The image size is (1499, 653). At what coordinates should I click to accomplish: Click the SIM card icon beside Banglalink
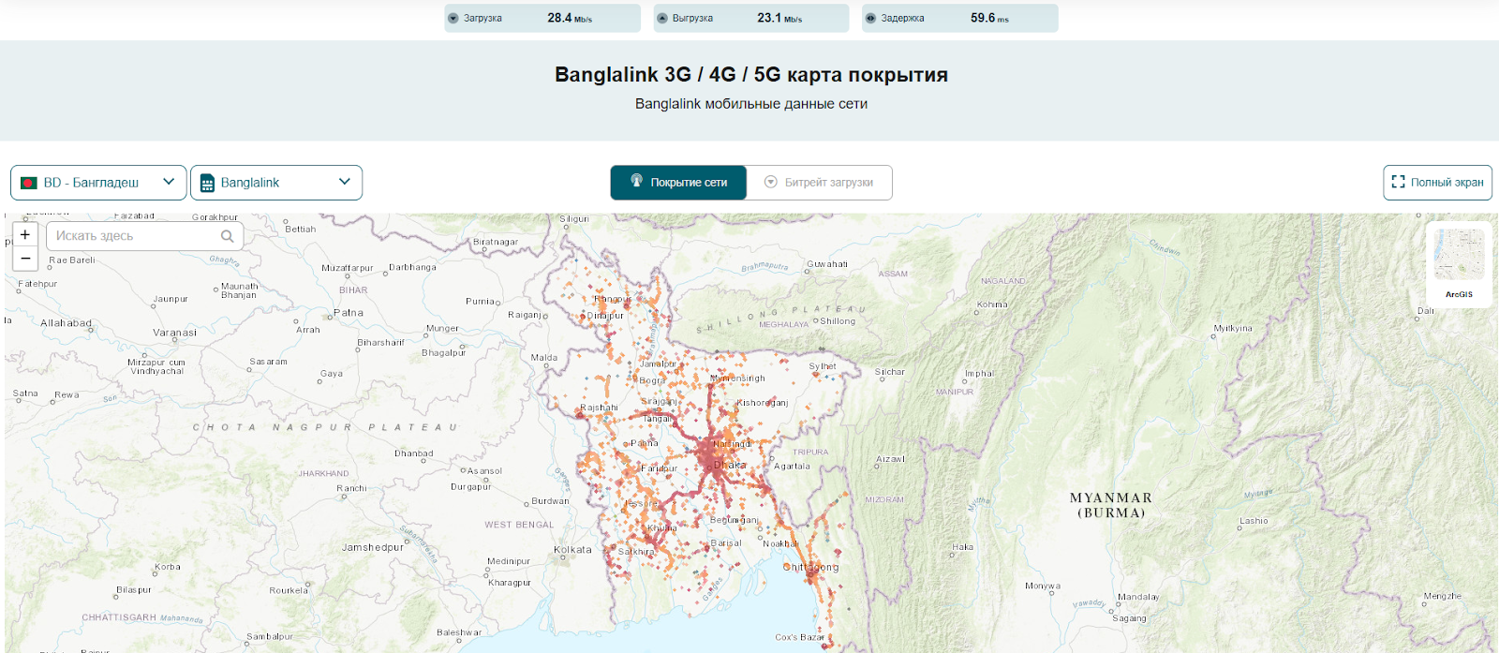[x=207, y=184]
